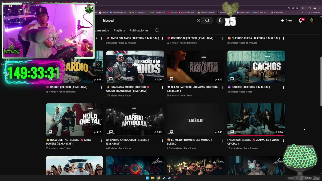Screen dimensions: 322x181
Task: Open options menu for HOLA QUE TAL video
Action: (102, 140)
